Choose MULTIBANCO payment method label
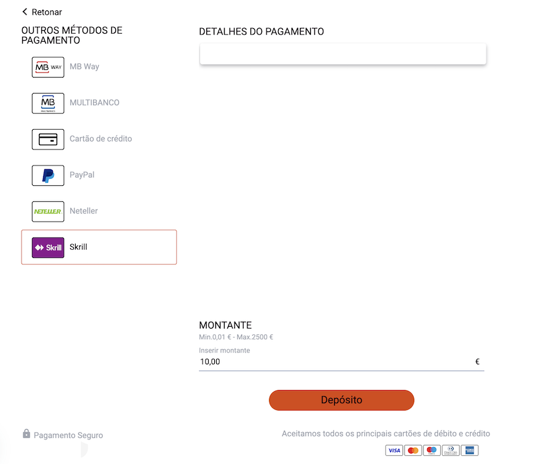Screen dimensions: 554x464 [x=94, y=103]
